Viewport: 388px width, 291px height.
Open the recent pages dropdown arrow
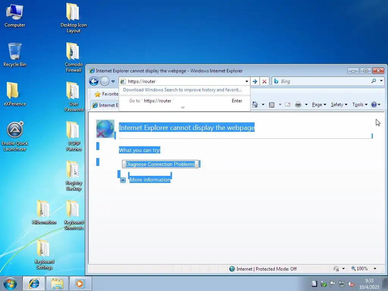tap(113, 81)
